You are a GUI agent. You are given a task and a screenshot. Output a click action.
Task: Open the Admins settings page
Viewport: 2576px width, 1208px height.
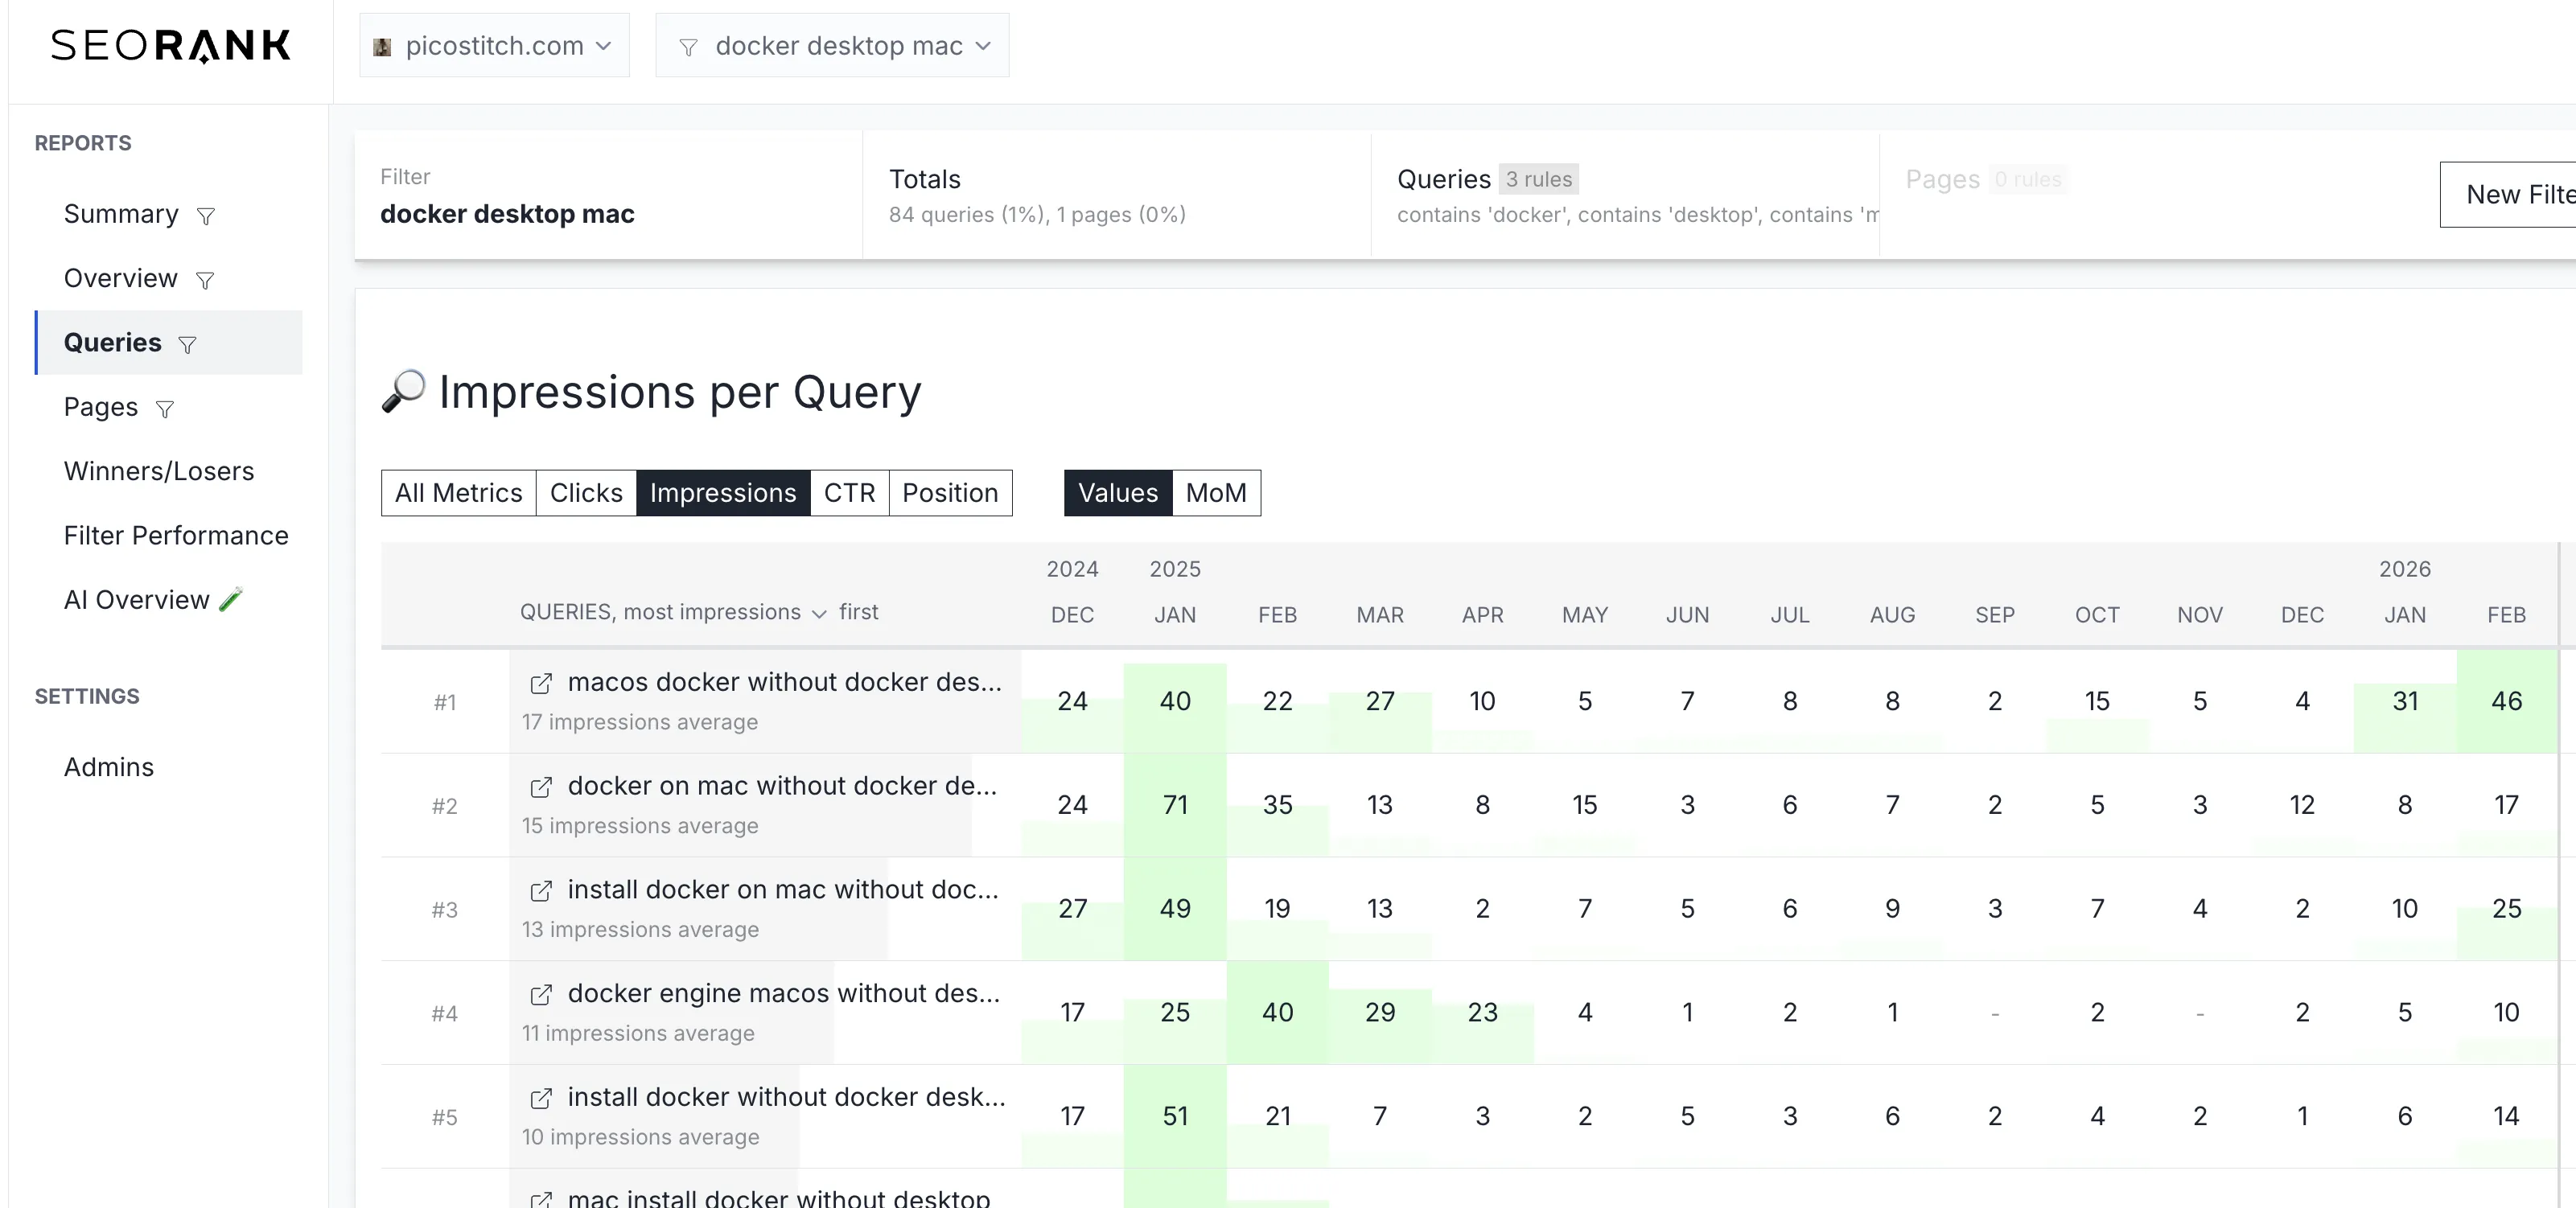tap(108, 767)
